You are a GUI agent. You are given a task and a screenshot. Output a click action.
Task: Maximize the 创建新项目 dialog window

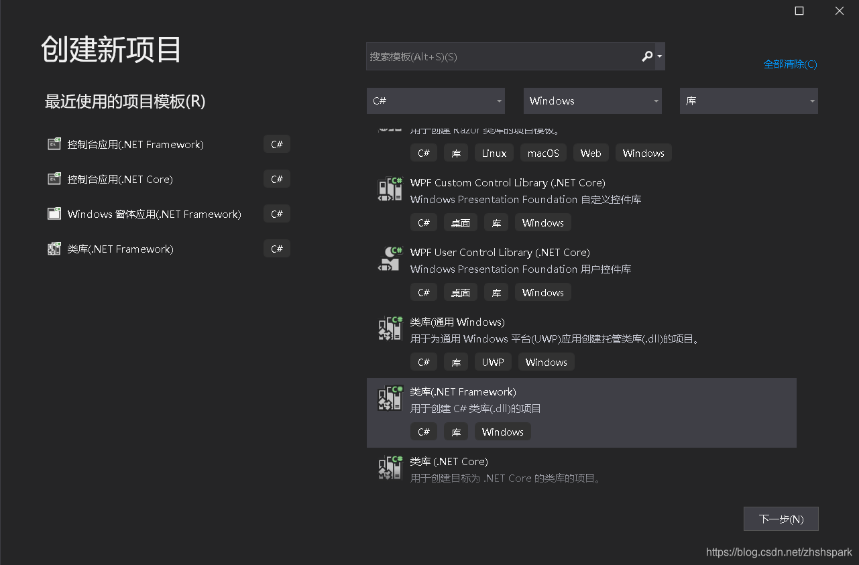pyautogui.click(x=799, y=11)
